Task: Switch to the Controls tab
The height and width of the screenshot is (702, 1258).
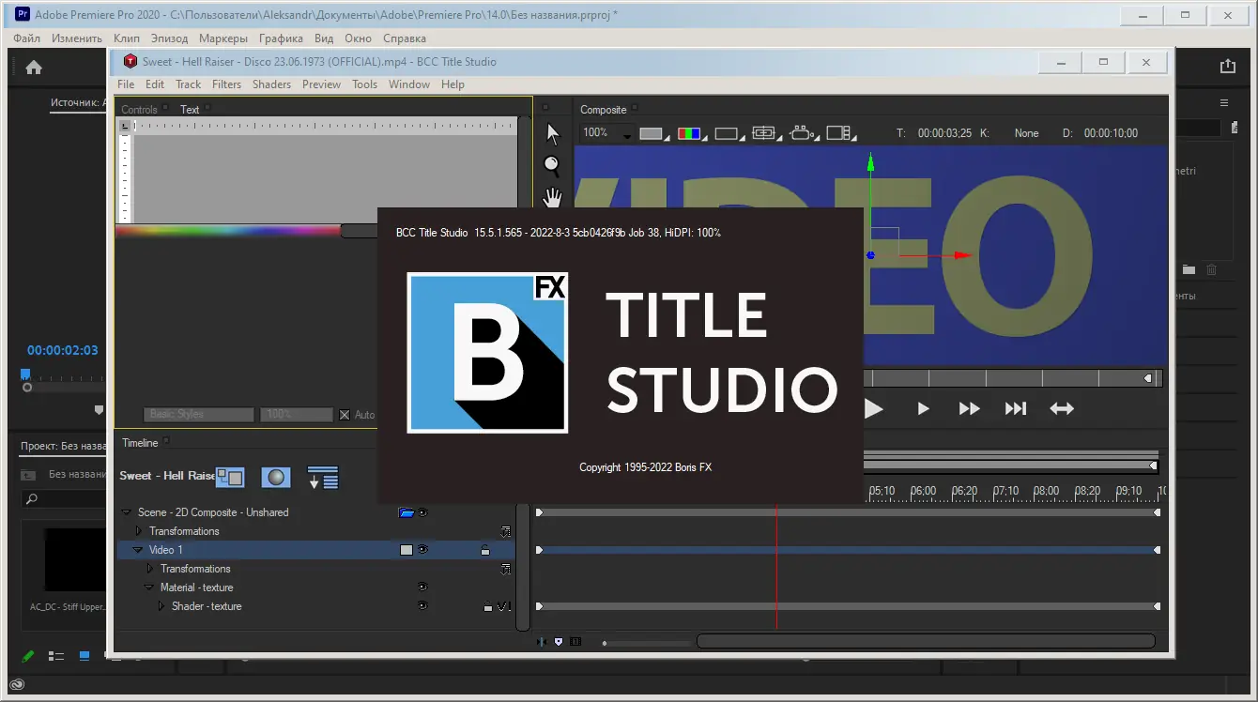Action: [140, 110]
